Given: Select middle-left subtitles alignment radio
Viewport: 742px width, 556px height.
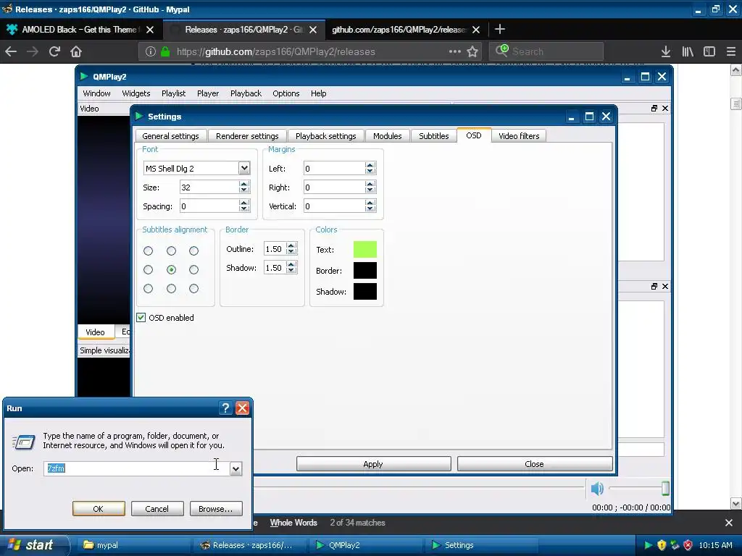Looking at the screenshot, I should [x=148, y=269].
